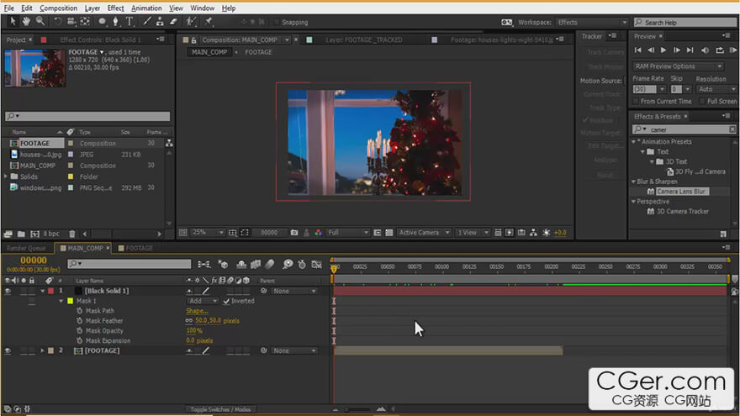Screen dimensions: 740x416
Task: Toggle Snapping checkbox
Action: point(277,22)
